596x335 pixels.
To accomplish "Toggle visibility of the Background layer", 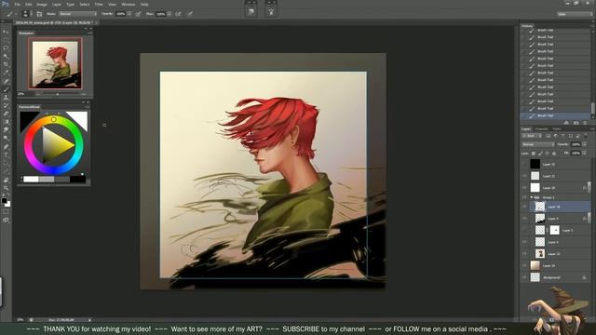I will tap(524, 277).
